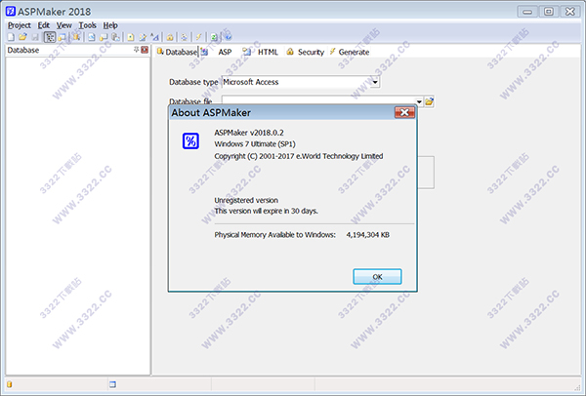Toggle the highlighted tree-view toolbar icon
This screenshot has width=586, height=396.
(x=50, y=37)
